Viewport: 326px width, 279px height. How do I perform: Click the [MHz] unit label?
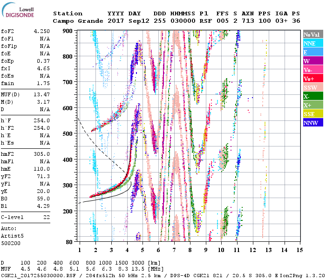(x=156, y=269)
